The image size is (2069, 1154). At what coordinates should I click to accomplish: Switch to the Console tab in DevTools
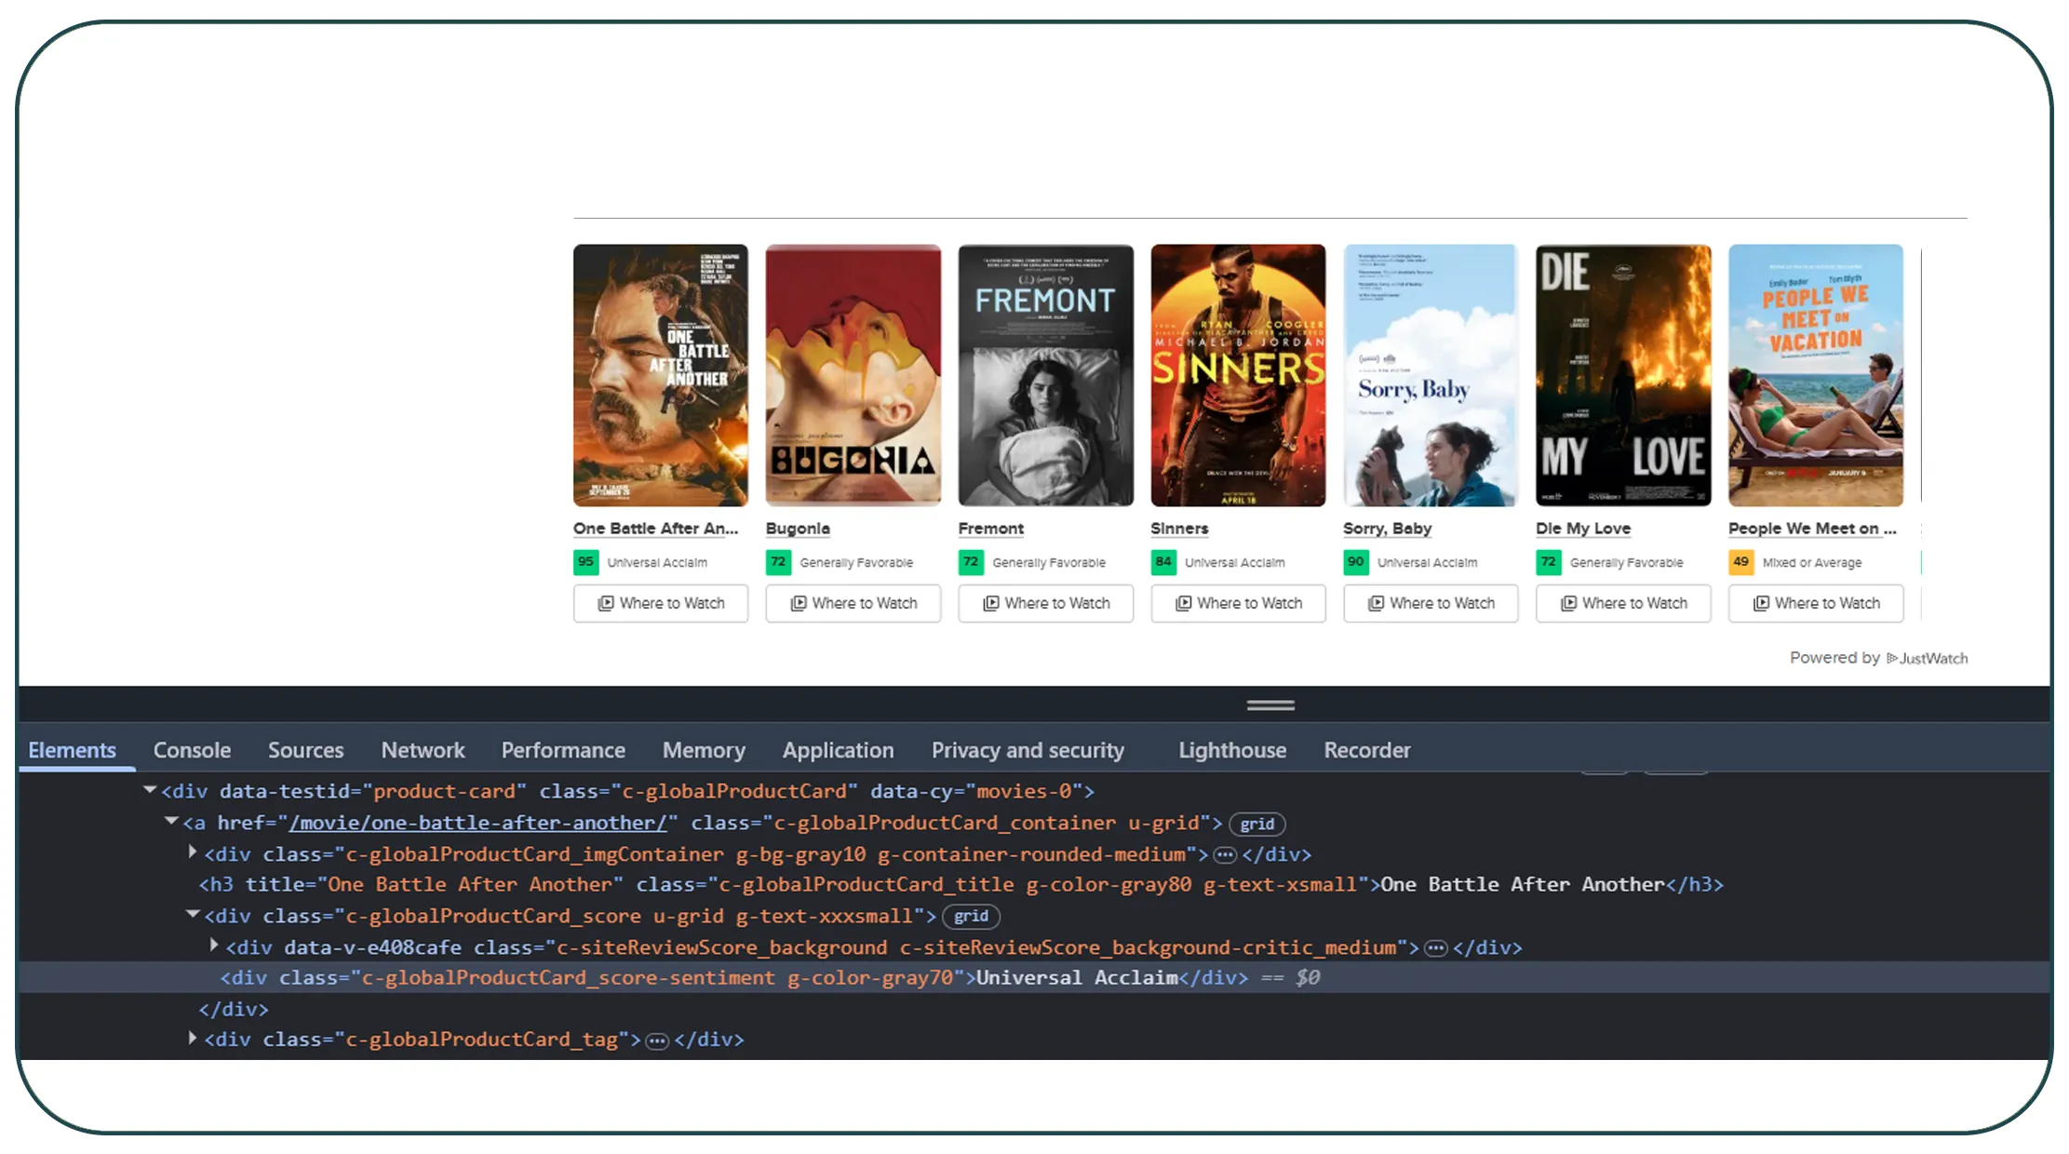click(192, 750)
